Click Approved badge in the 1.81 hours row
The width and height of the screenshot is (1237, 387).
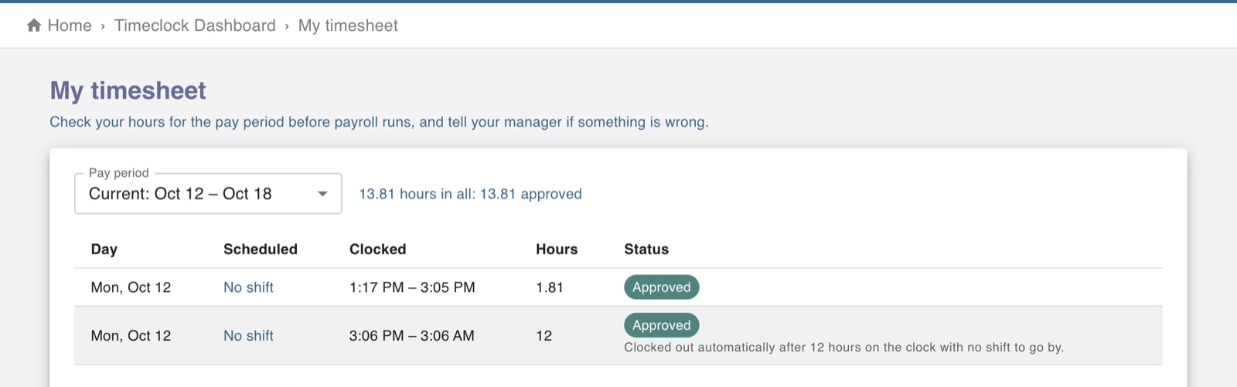[x=662, y=287]
